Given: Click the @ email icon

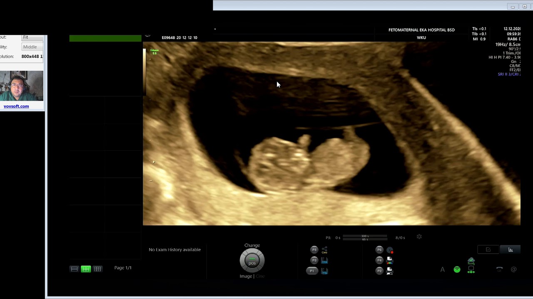Looking at the screenshot, I should (514, 270).
